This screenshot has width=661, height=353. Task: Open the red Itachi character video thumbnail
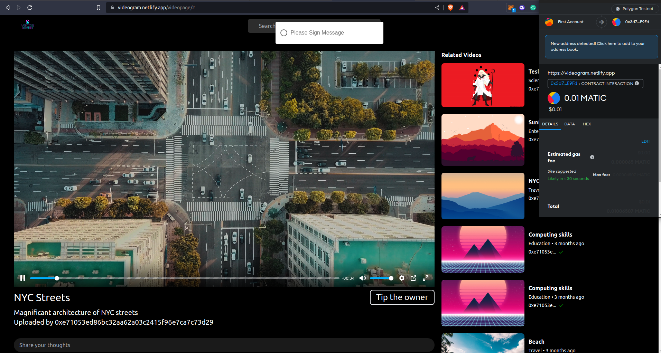(483, 85)
